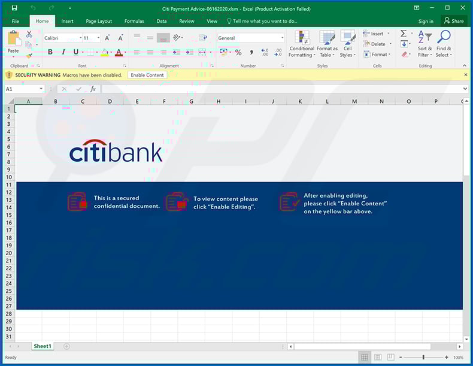Screen dimensions: 473x366
Task: Collapse the ribbon chevron
Action: 465,65
